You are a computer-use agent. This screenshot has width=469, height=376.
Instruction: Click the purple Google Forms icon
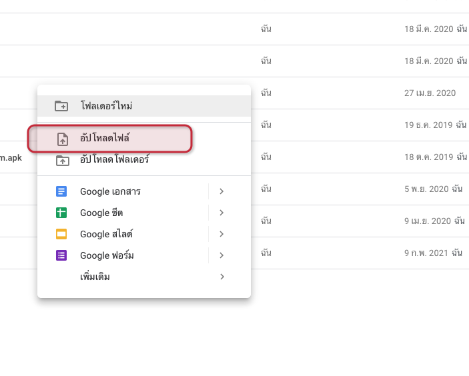click(61, 255)
